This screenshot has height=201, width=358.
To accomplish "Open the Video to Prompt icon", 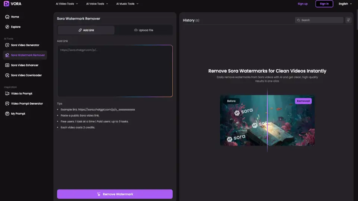I will [7, 93].
